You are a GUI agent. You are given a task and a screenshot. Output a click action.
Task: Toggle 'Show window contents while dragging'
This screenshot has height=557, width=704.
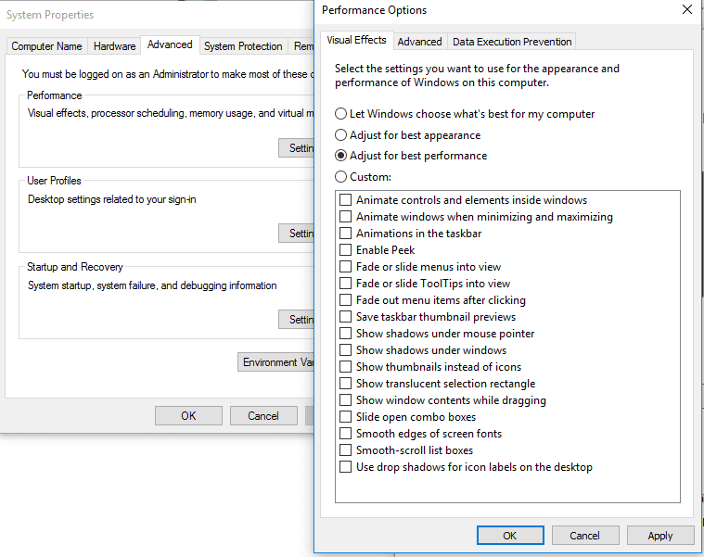coord(345,400)
